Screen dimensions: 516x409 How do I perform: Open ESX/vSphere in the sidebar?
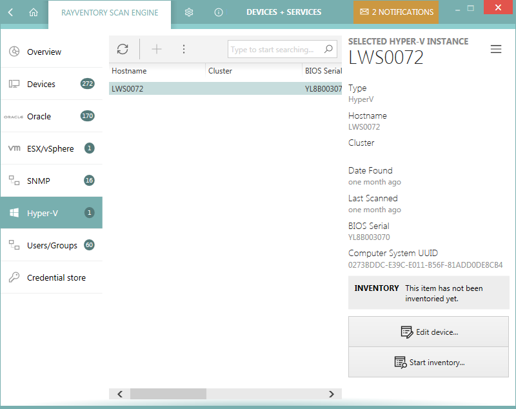[x=51, y=148]
